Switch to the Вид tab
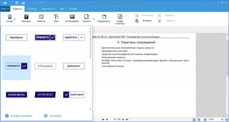The image size is (229, 122). tap(62, 9)
